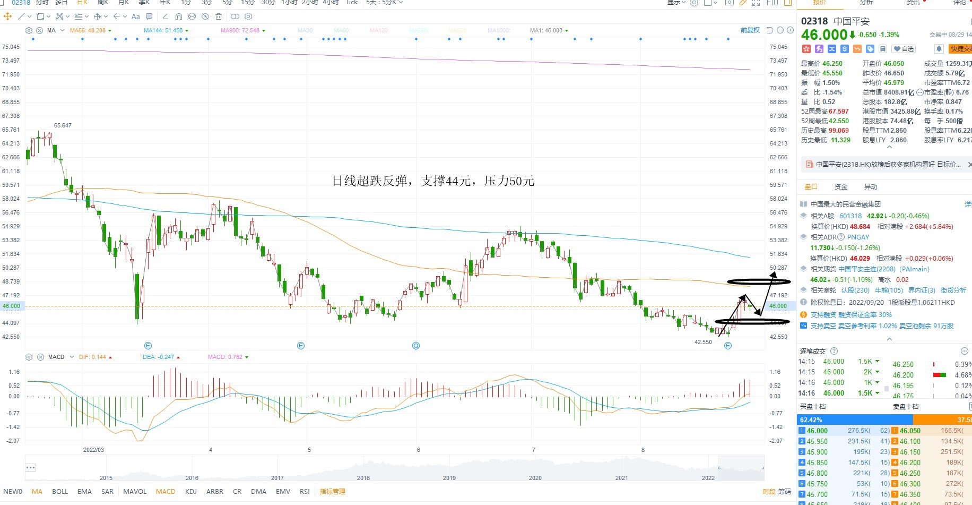Click the blue price tag badge icon
Screen dimensions: 972x505
pos(870,49)
